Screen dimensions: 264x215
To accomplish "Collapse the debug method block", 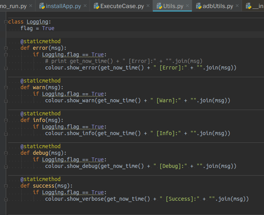I will point(6,153).
